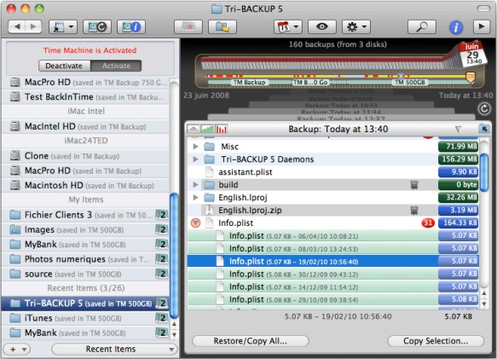This screenshot has width=497, height=359.
Task: Click the back navigation arrow
Action: click(16, 27)
